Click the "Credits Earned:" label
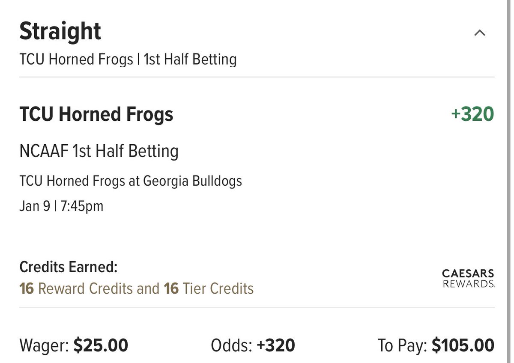This screenshot has width=514, height=363. click(x=69, y=268)
